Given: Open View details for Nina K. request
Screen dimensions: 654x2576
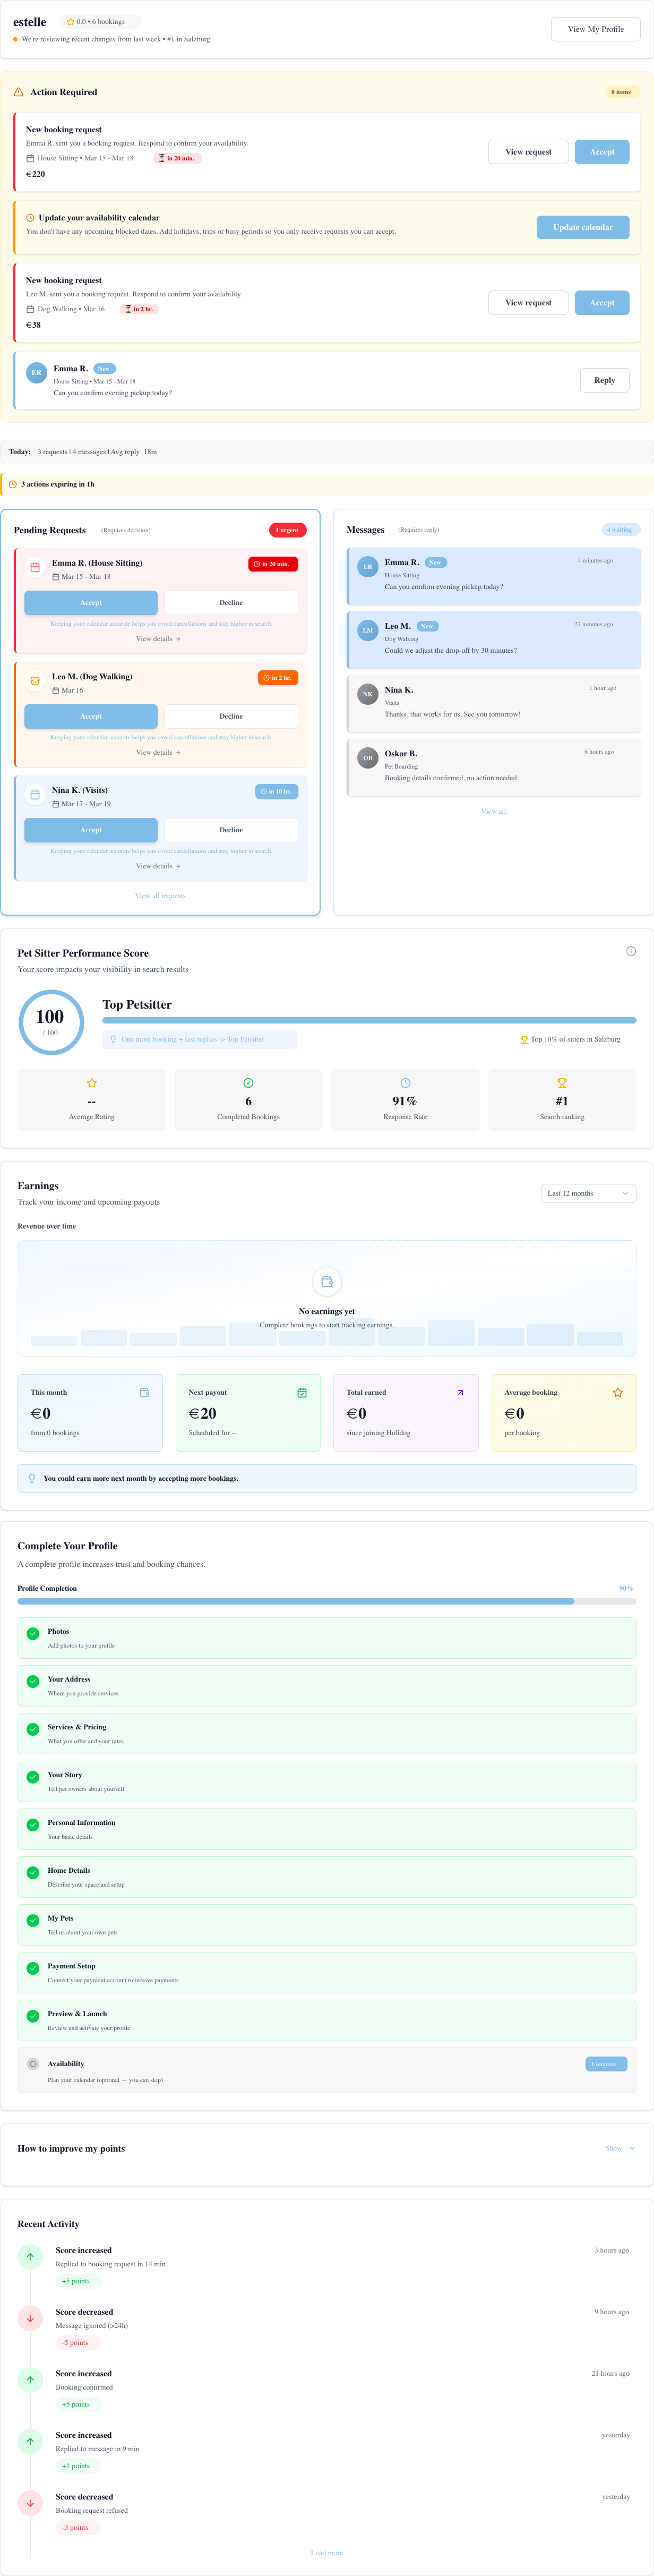Looking at the screenshot, I should point(158,867).
